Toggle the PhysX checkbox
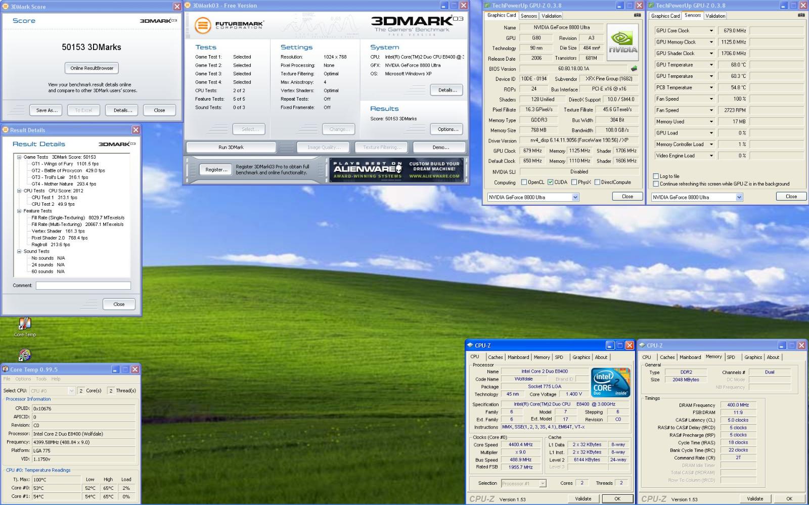This screenshot has width=809, height=505. pos(574,182)
